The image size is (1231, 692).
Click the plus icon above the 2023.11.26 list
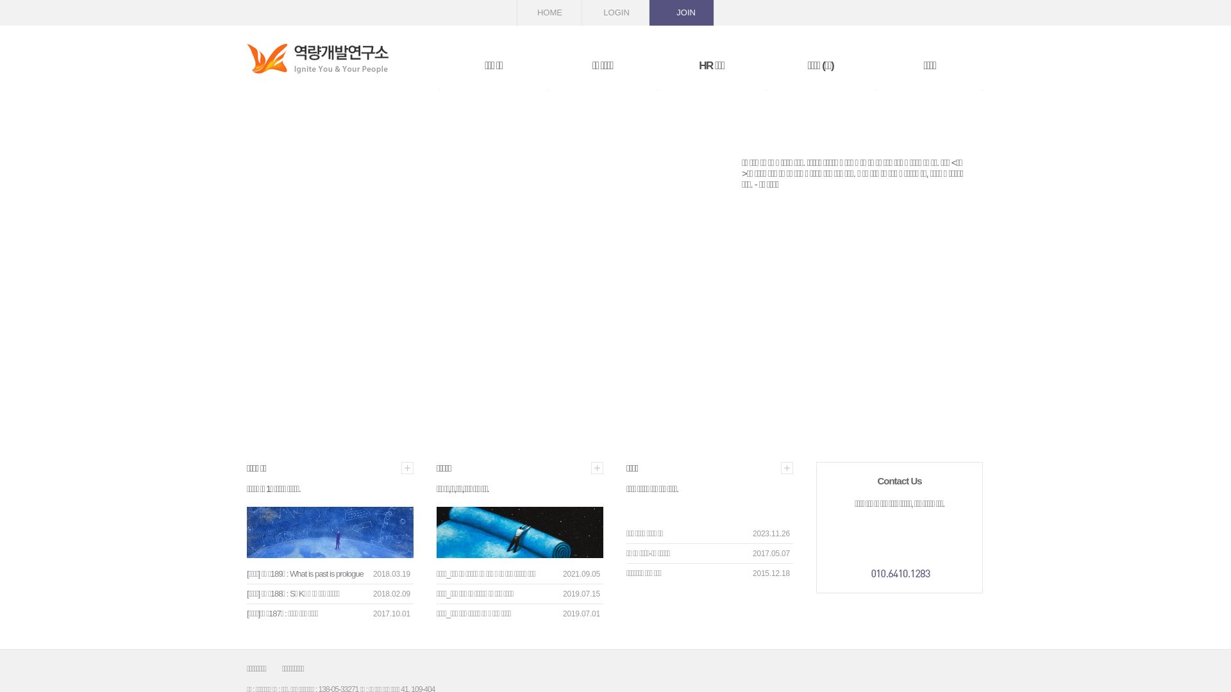click(787, 468)
